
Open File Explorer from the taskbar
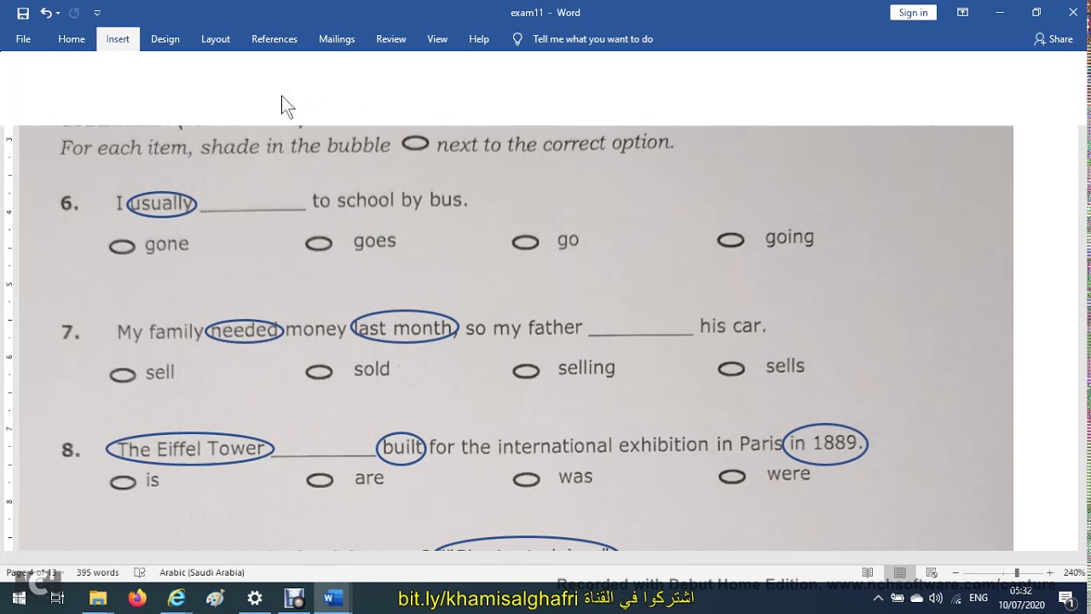coord(98,598)
